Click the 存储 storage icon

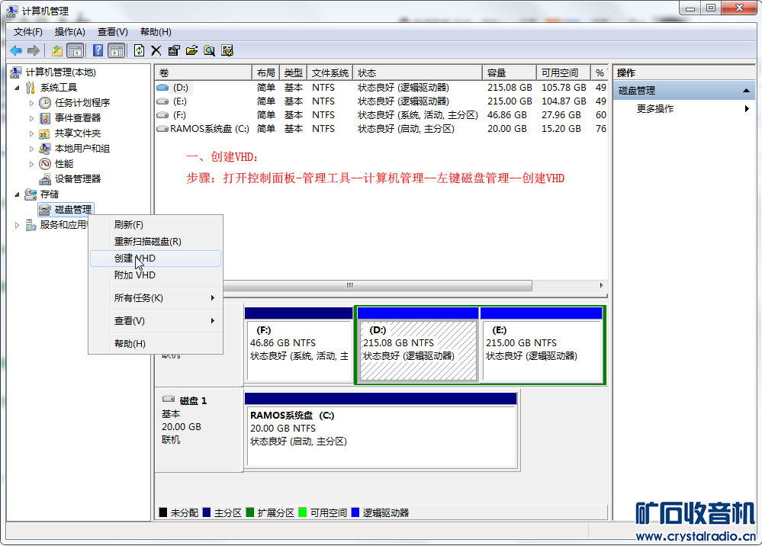pos(31,194)
